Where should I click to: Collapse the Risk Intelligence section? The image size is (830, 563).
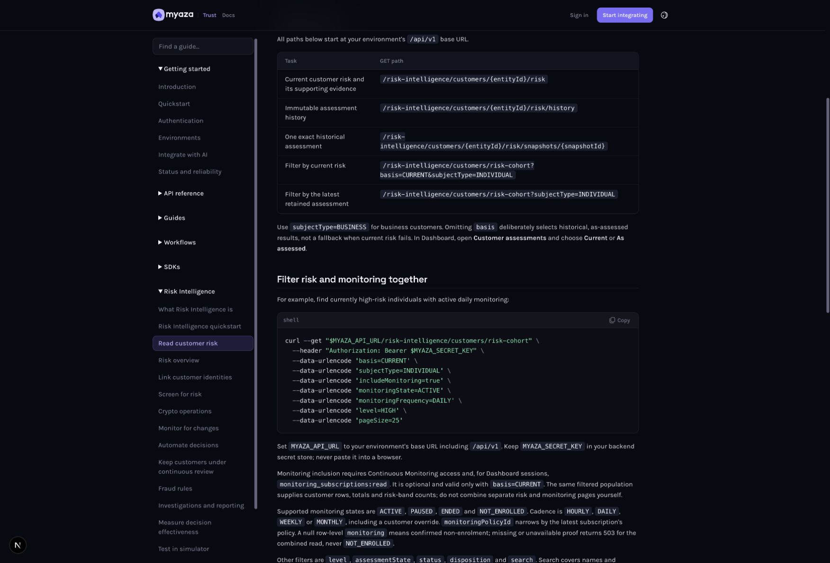[x=187, y=291]
